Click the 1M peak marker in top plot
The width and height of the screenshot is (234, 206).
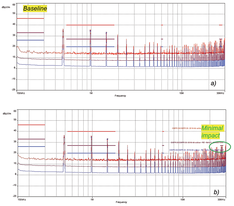[90, 30]
